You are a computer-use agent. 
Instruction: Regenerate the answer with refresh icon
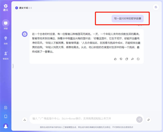[x=138, y=59]
